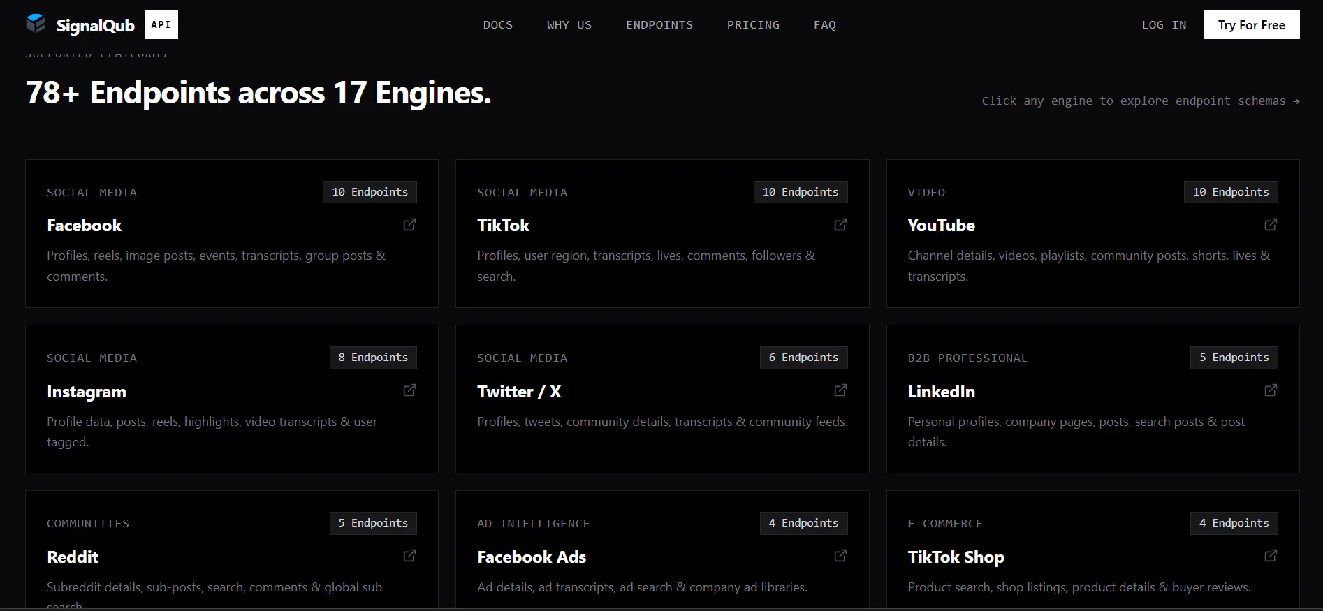Click the AD INTELLIGENCE label above Facebook Ads
This screenshot has height=611, width=1323.
tap(533, 524)
